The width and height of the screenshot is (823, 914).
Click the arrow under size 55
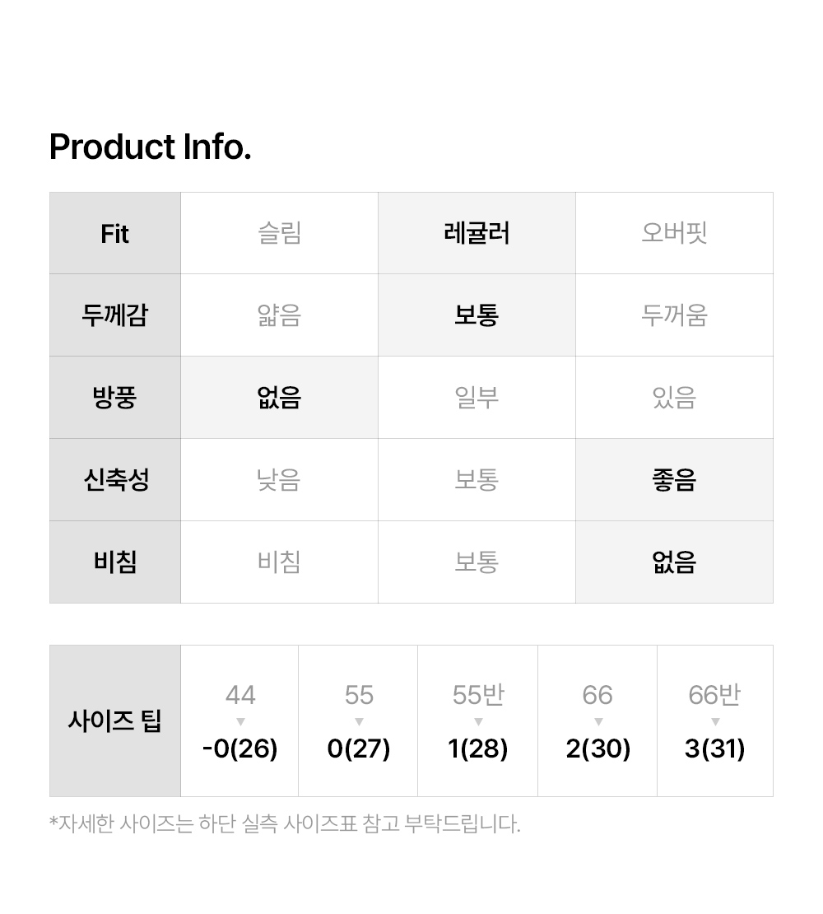pos(359,722)
